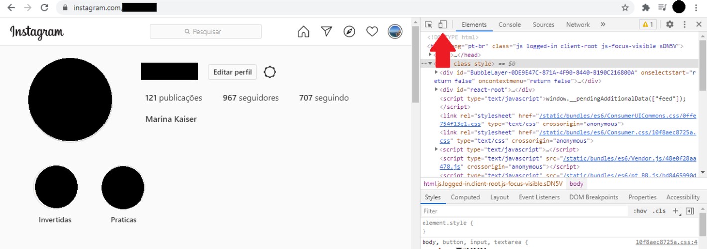Add new style rule plus icon
This screenshot has width=707, height=249.
[x=675, y=211]
